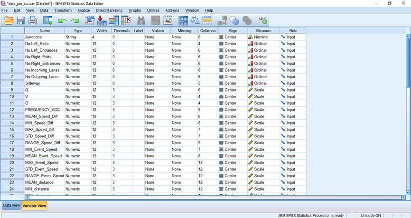
Task: Click scroll down arrow of vertical scrollbar
Action: tap(408, 192)
